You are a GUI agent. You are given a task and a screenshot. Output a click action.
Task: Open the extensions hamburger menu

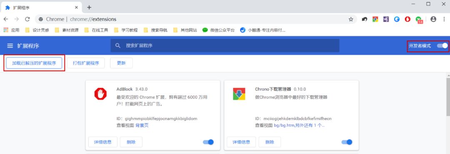click(x=10, y=46)
